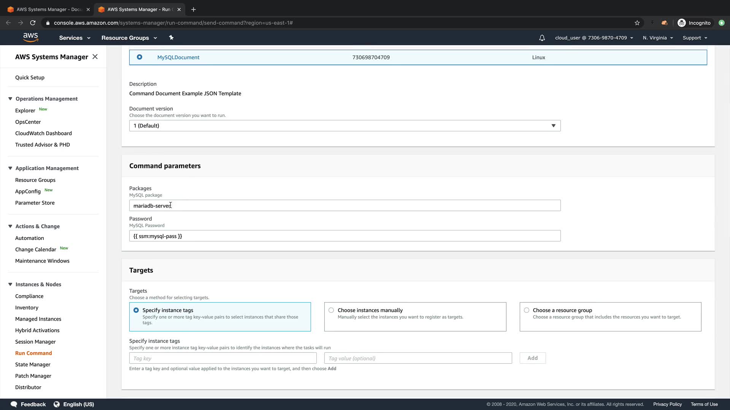
Task: Open the N. Virginia region menu
Action: click(658, 38)
